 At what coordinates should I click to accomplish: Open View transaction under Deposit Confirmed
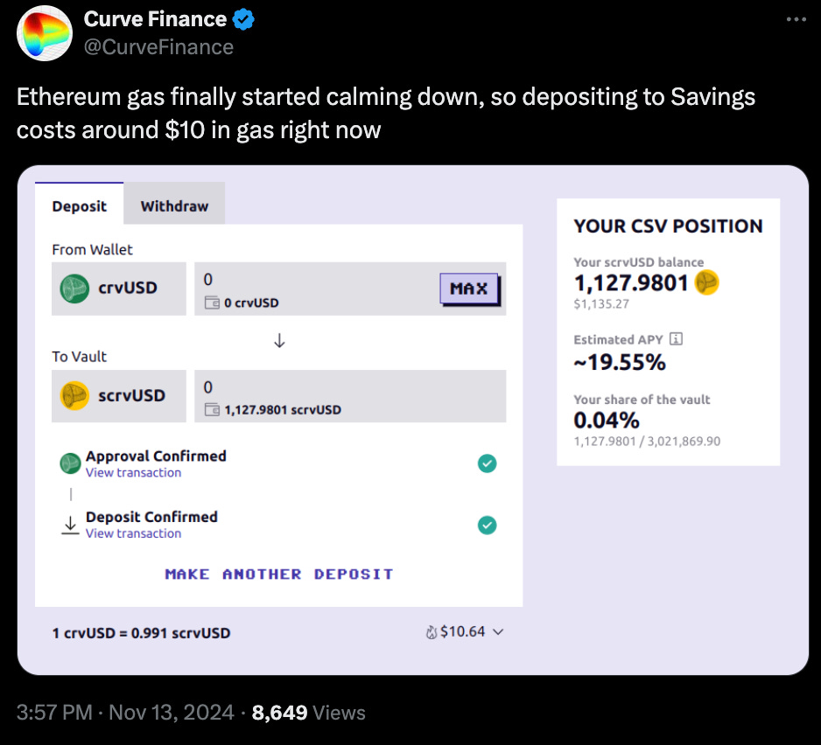tap(134, 533)
